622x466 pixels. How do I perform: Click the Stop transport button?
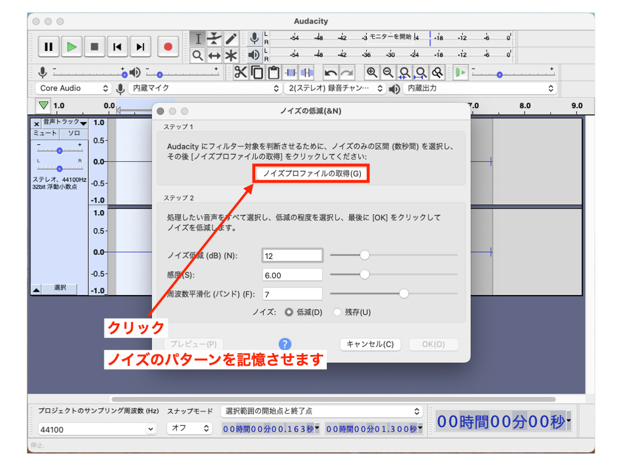pyautogui.click(x=94, y=47)
